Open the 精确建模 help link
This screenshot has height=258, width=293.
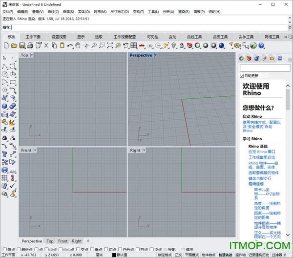256,184
